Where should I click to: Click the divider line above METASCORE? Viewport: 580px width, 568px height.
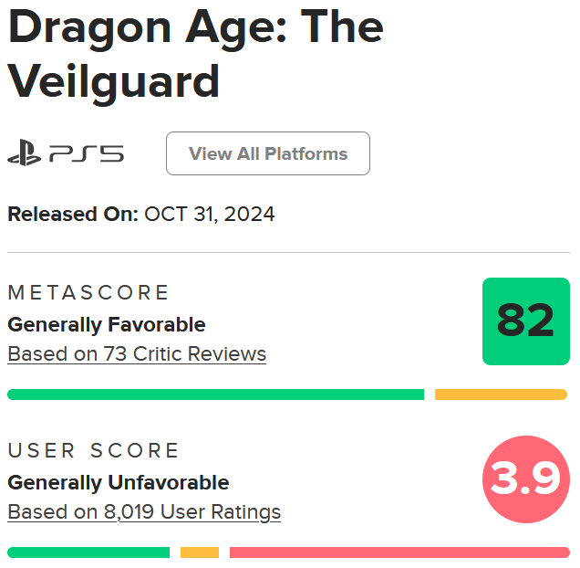pos(289,252)
